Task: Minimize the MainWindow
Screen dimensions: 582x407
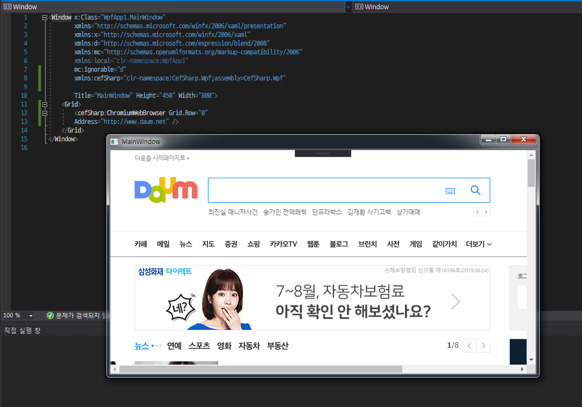Action: 489,139
